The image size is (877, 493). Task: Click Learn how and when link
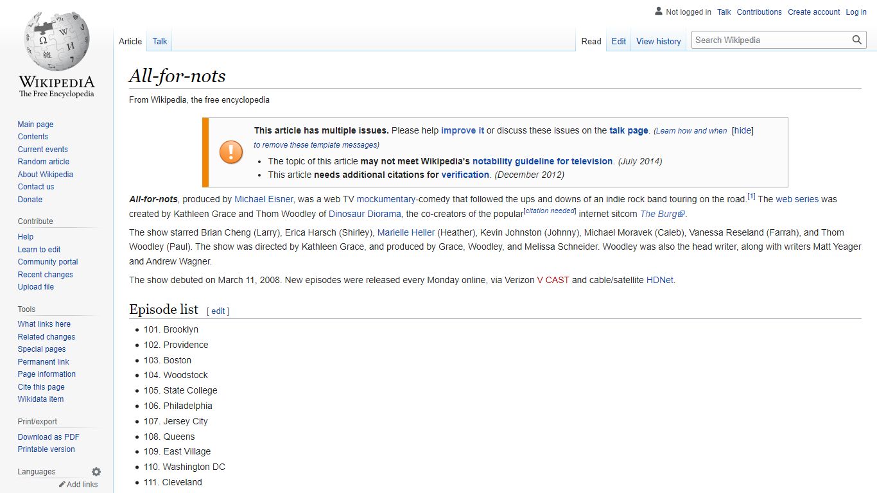point(691,131)
